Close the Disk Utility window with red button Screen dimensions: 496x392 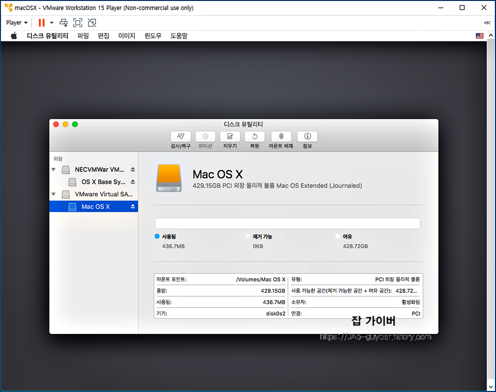pos(56,124)
